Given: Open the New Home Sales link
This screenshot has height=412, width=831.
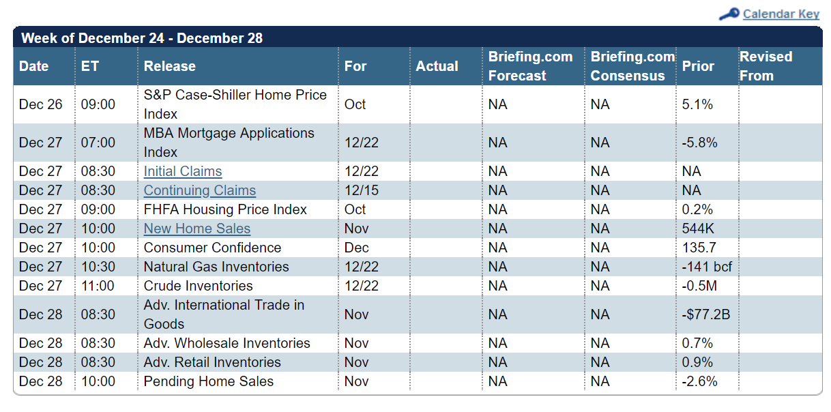Looking at the screenshot, I should coord(197,229).
